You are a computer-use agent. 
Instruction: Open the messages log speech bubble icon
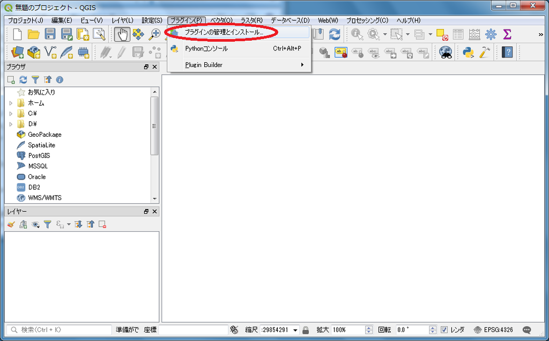pos(526,330)
